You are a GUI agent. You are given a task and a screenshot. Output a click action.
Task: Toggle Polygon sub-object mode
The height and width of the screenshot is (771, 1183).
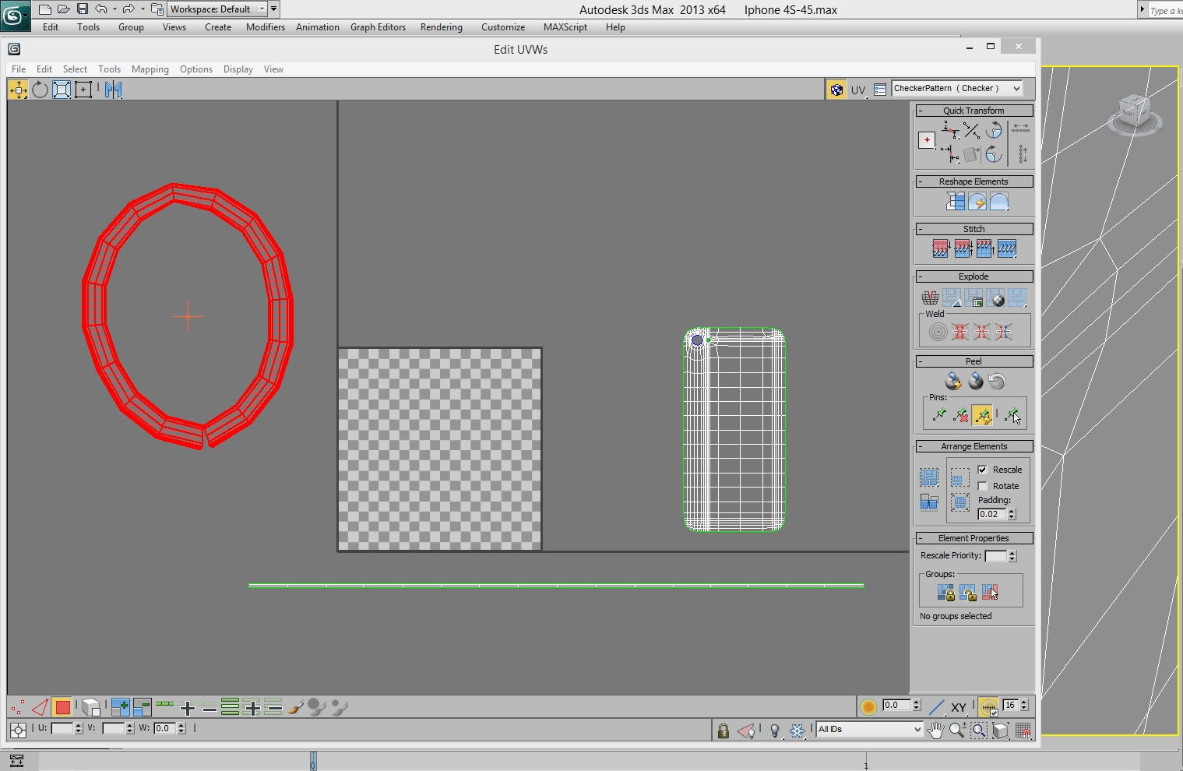point(62,707)
